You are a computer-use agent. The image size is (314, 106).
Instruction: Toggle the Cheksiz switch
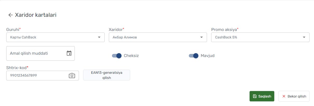(x=117, y=55)
